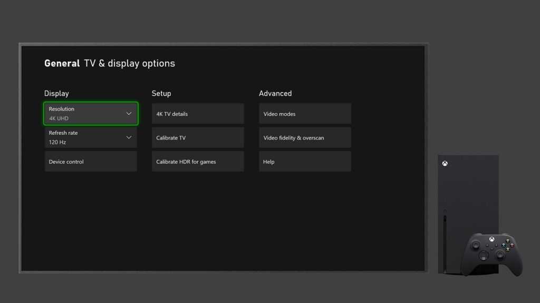Image resolution: width=540 pixels, height=303 pixels.
Task: Open the Resolution chevron arrow
Action: coord(129,113)
